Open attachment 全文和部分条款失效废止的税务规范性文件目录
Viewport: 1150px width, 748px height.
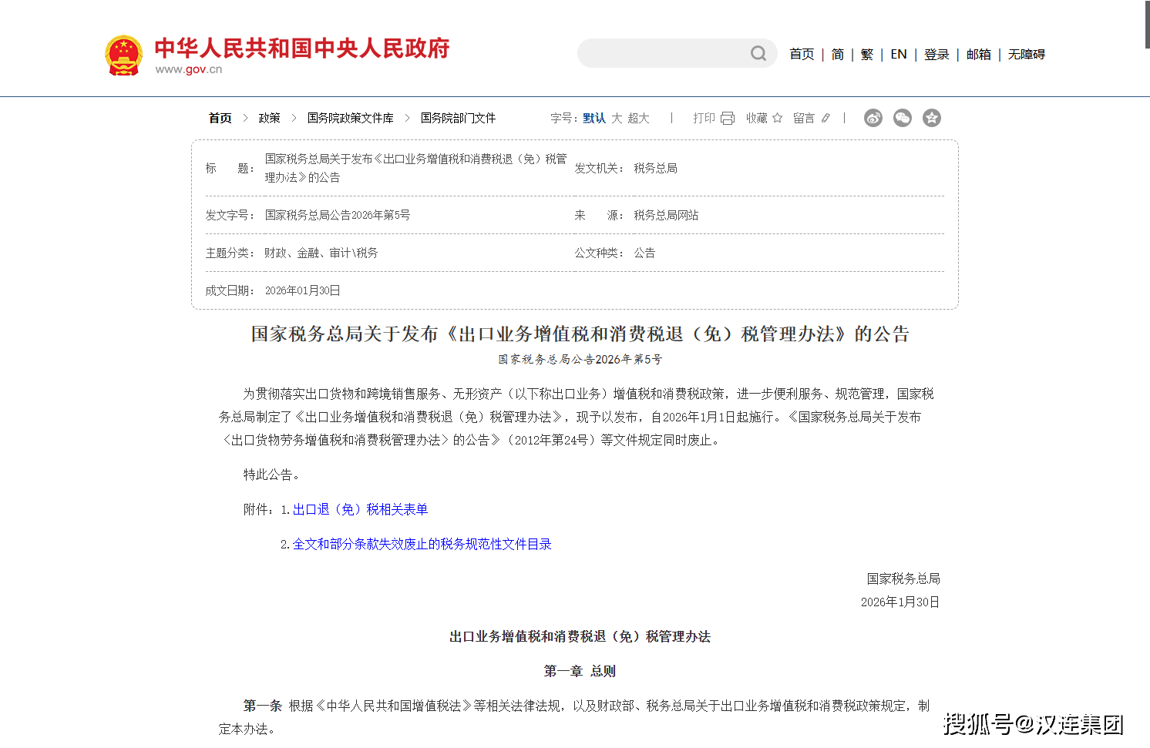click(422, 544)
